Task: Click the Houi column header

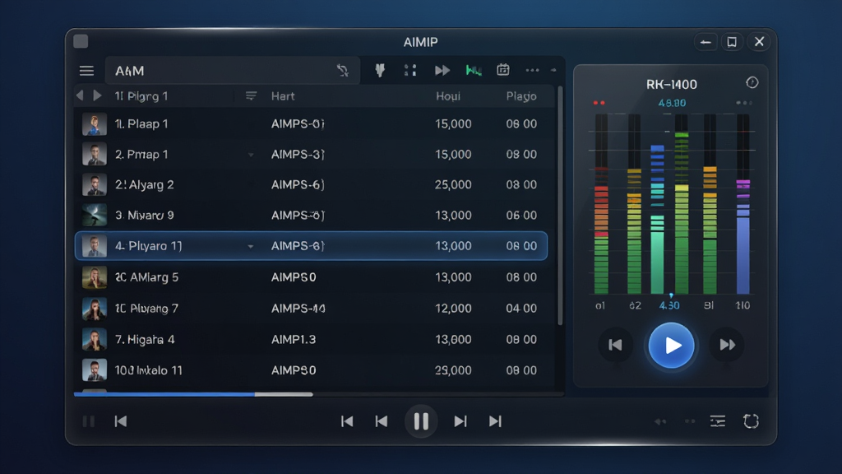Action: [x=448, y=96]
